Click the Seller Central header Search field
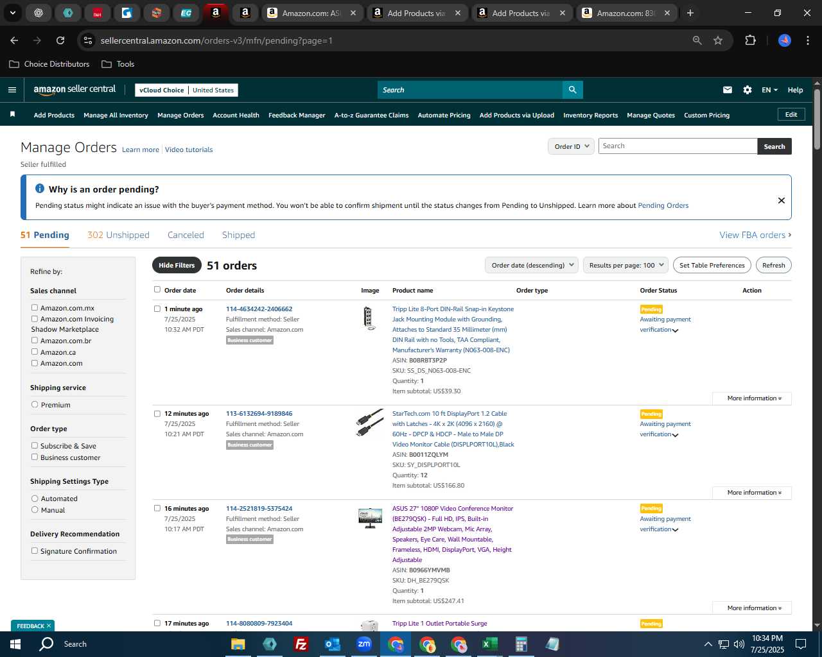This screenshot has height=657, width=822. pos(469,90)
